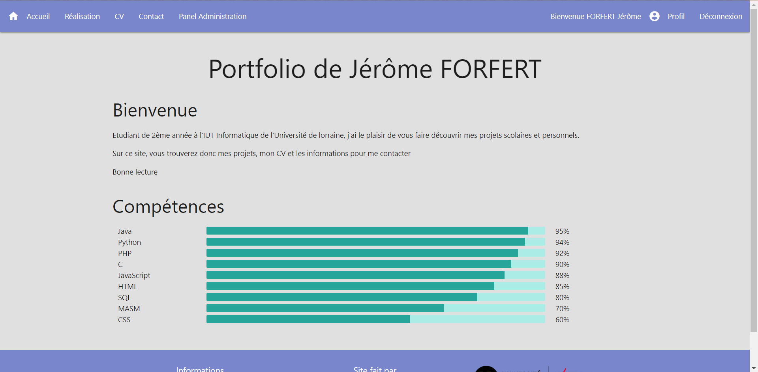Open the Accueil menu link

click(x=38, y=16)
